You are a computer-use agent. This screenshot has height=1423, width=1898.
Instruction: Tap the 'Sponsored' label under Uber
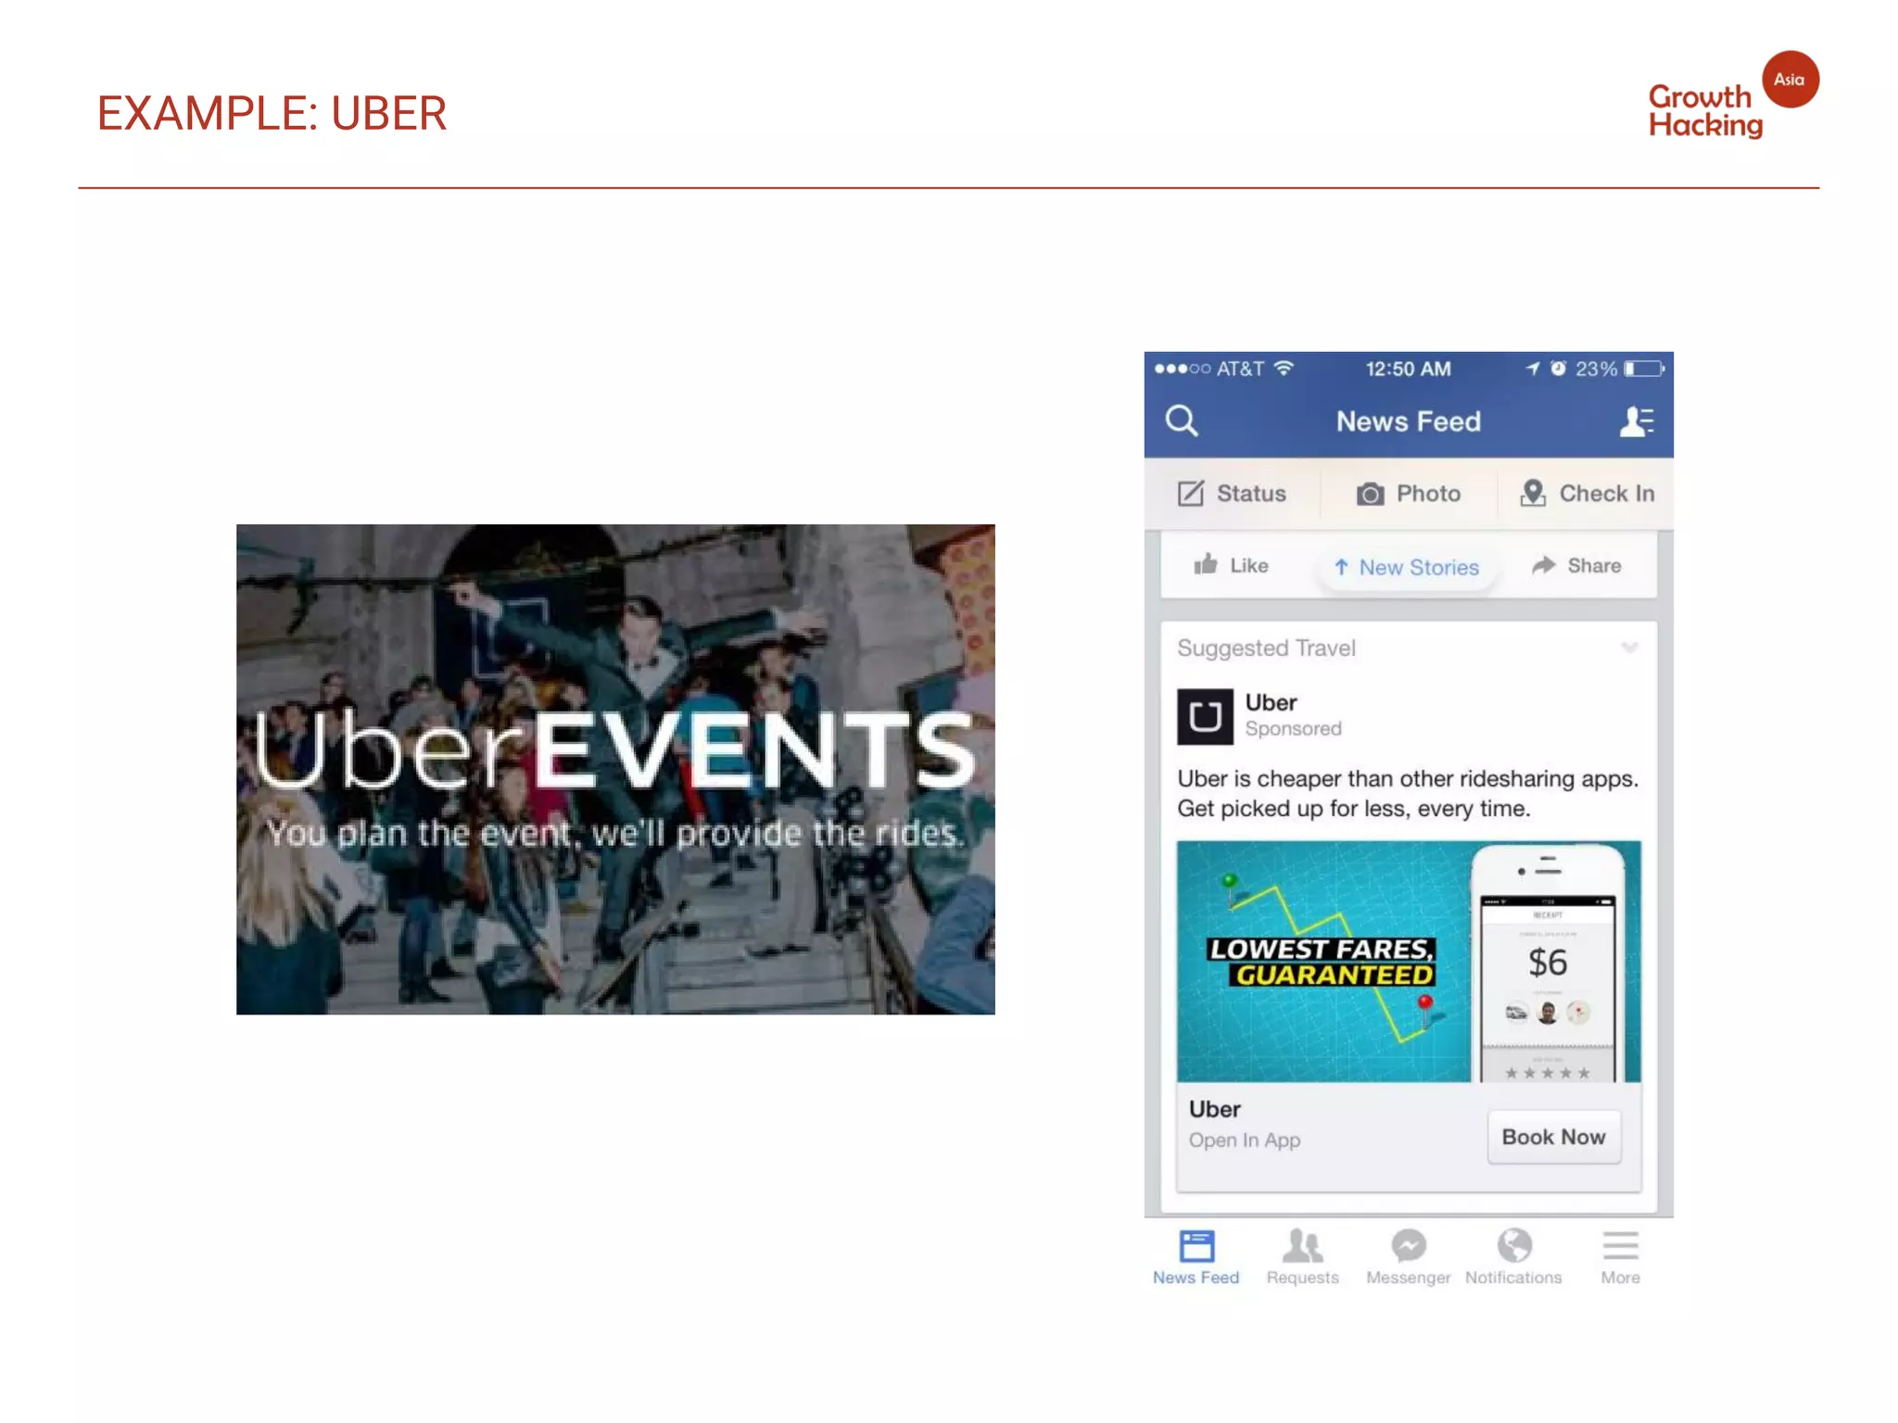coord(1293,729)
